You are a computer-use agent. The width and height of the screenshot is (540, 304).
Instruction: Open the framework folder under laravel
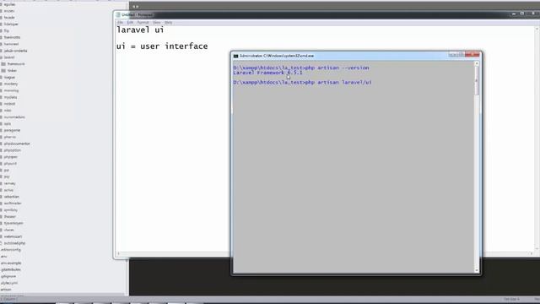pyautogui.click(x=16, y=64)
